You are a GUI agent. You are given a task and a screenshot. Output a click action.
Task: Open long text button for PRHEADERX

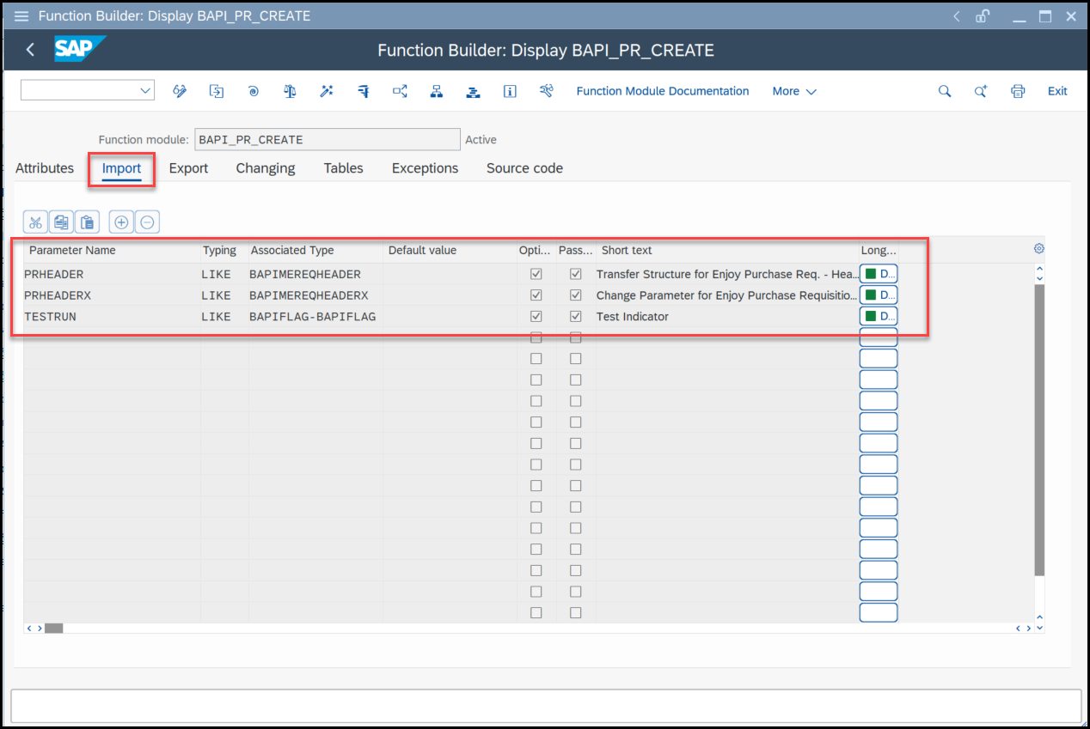[x=879, y=295]
